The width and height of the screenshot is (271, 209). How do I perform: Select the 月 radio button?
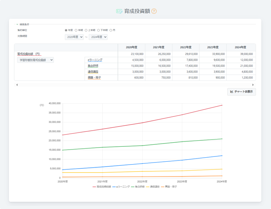(x=111, y=30)
